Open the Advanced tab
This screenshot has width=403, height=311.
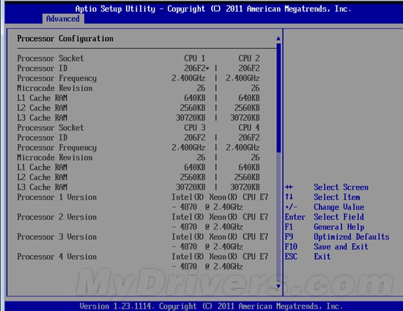click(63, 19)
